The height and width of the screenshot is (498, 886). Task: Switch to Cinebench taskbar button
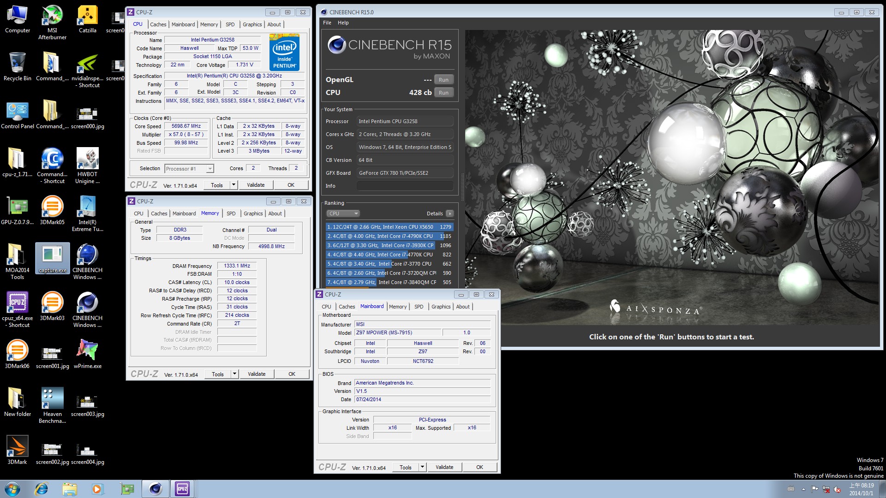155,489
